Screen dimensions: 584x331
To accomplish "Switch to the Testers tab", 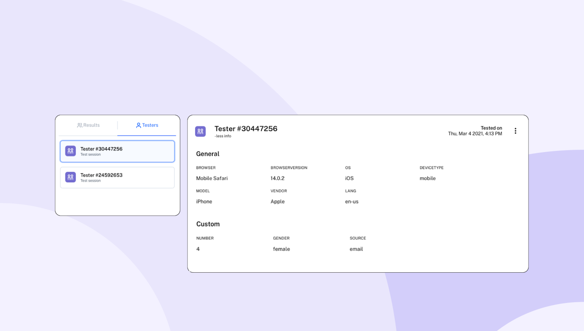I will pyautogui.click(x=147, y=125).
